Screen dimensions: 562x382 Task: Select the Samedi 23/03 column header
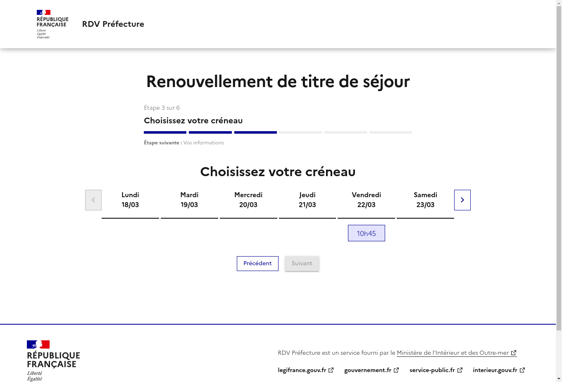pyautogui.click(x=425, y=200)
